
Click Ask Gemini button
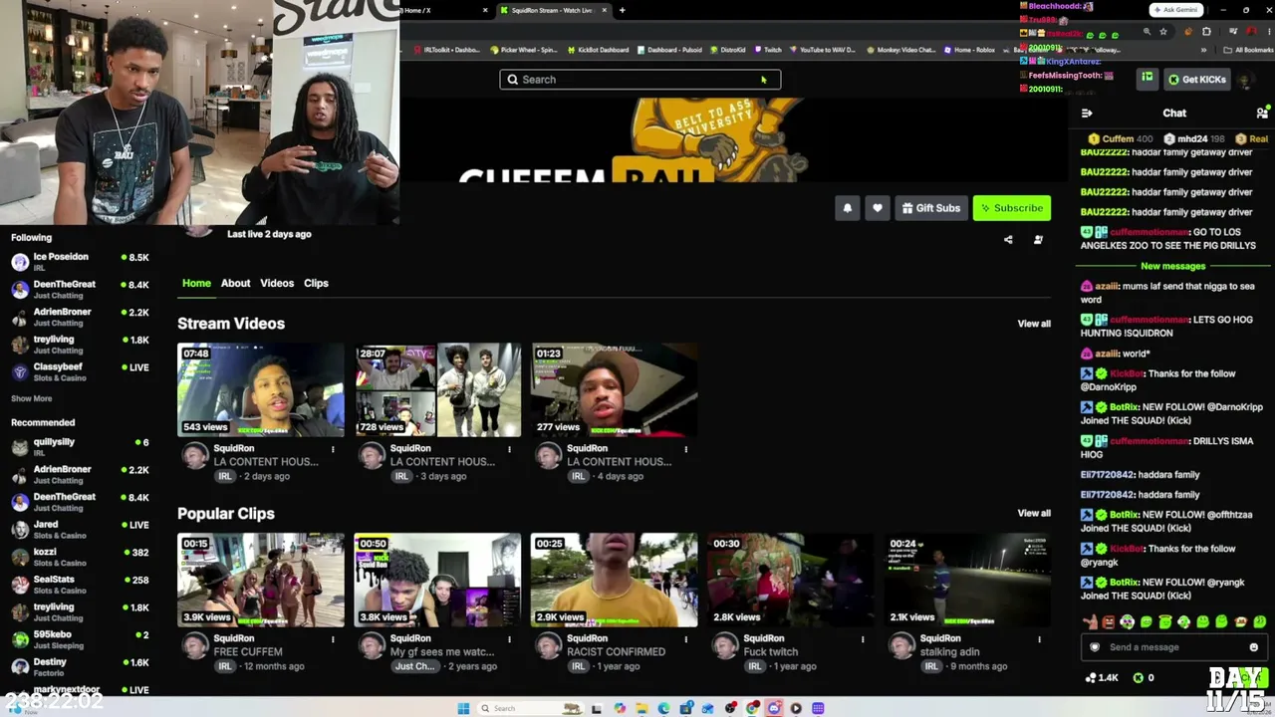(1175, 10)
